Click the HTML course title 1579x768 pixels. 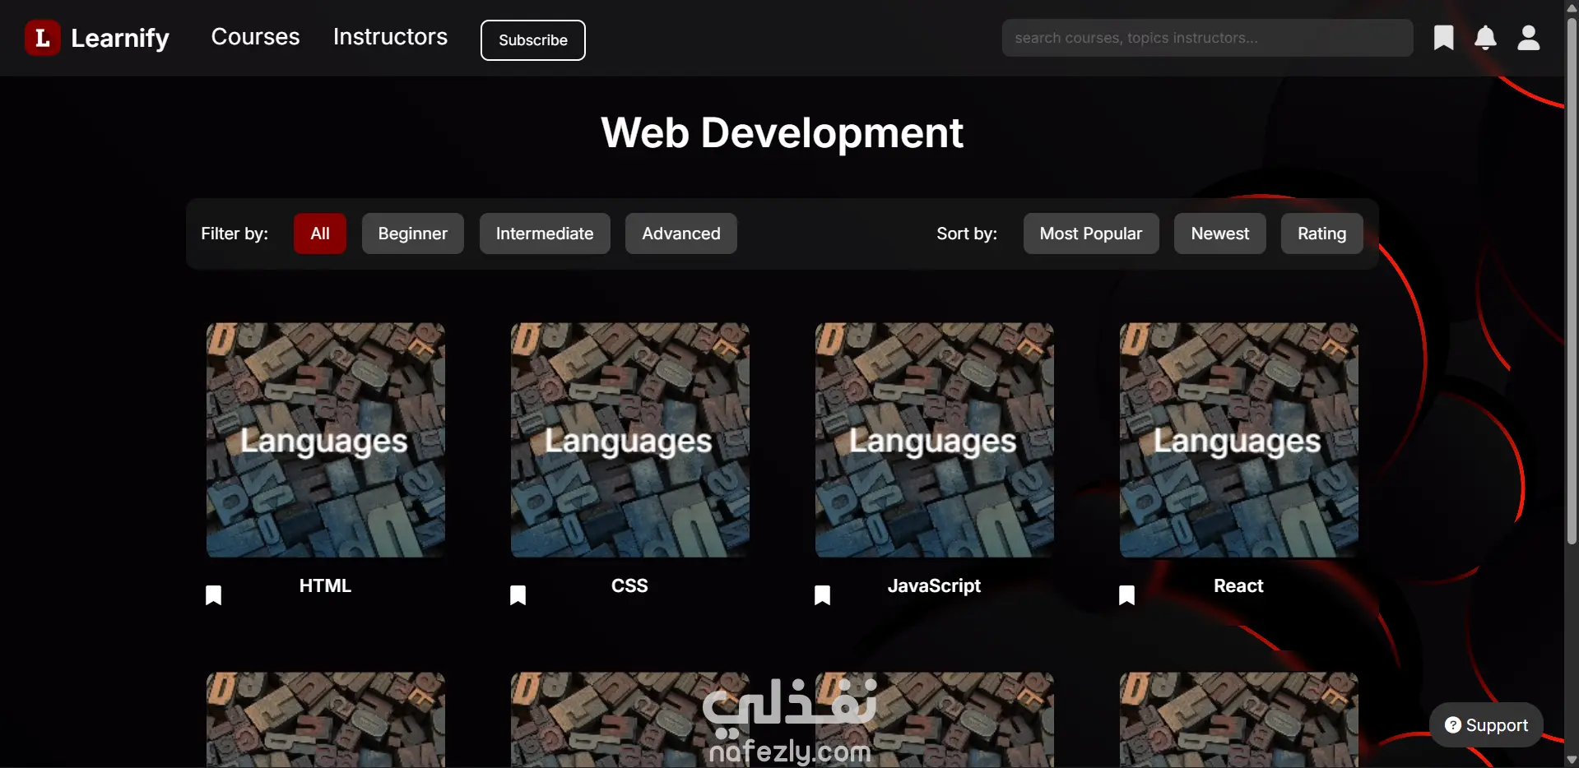325,585
